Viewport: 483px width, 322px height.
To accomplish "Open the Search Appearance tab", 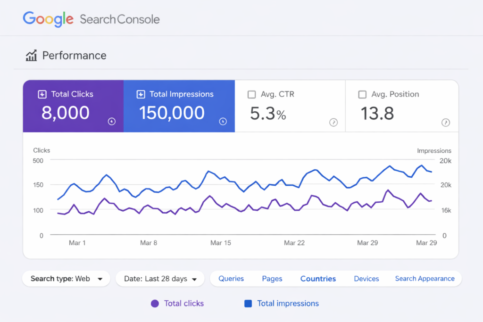I will [x=425, y=279].
